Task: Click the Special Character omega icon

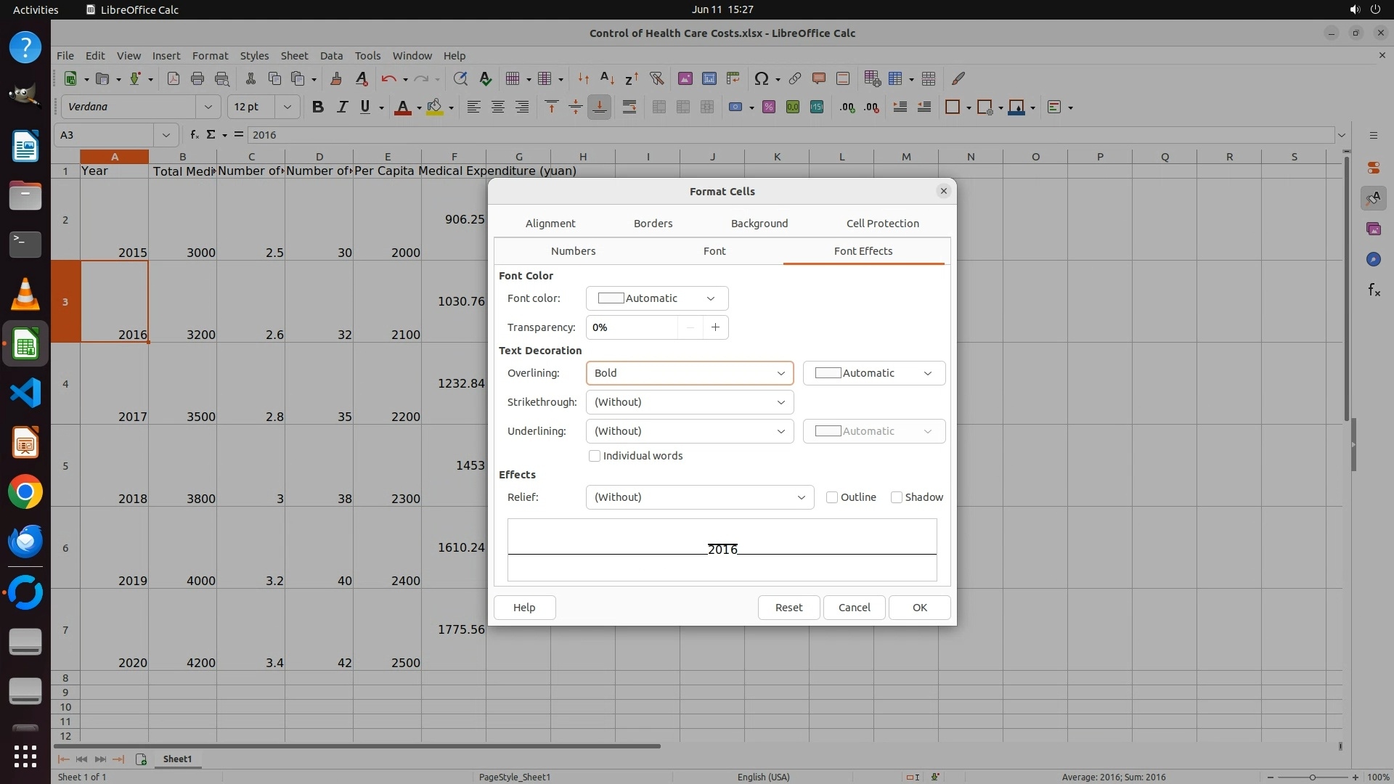Action: (x=761, y=78)
